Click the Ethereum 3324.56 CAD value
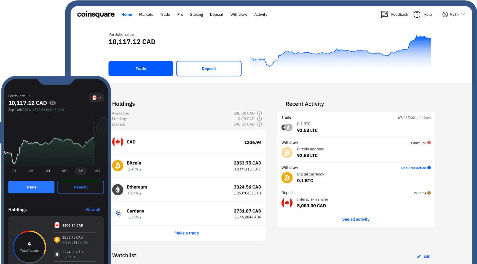Viewport: 477px width, 264px height. pyautogui.click(x=247, y=187)
